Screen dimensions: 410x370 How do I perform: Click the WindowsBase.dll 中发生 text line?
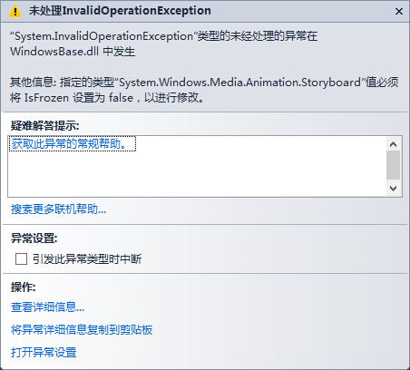[x=73, y=52]
